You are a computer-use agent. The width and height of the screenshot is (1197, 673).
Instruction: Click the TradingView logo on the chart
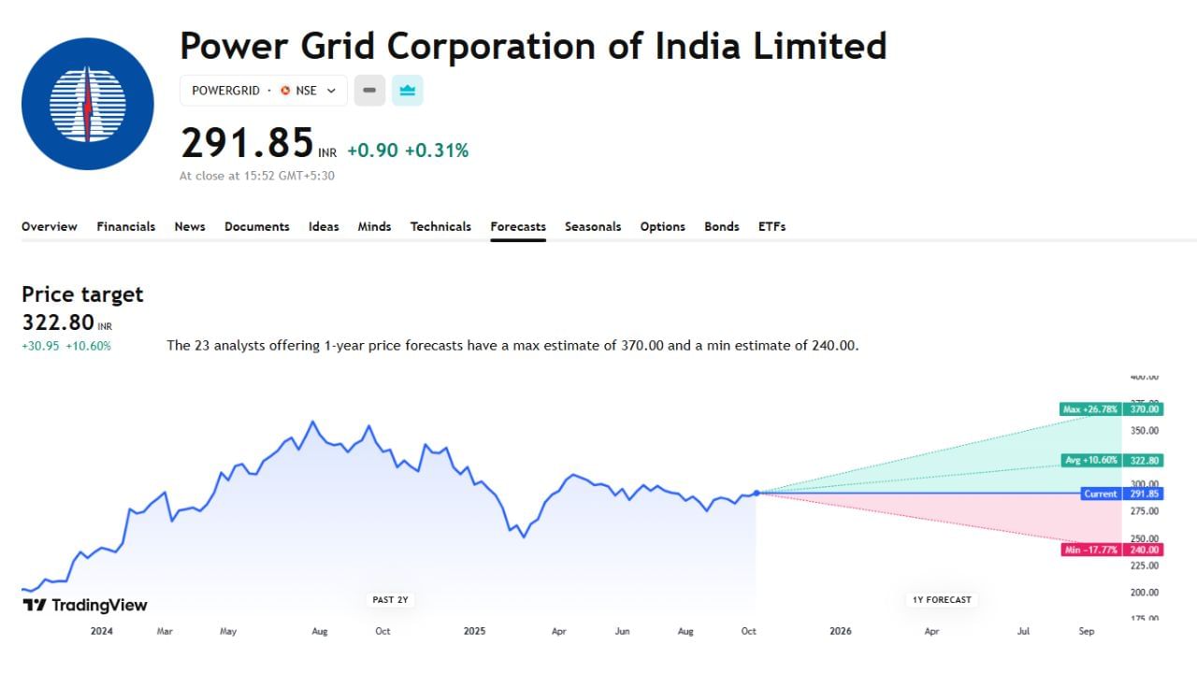pos(84,605)
